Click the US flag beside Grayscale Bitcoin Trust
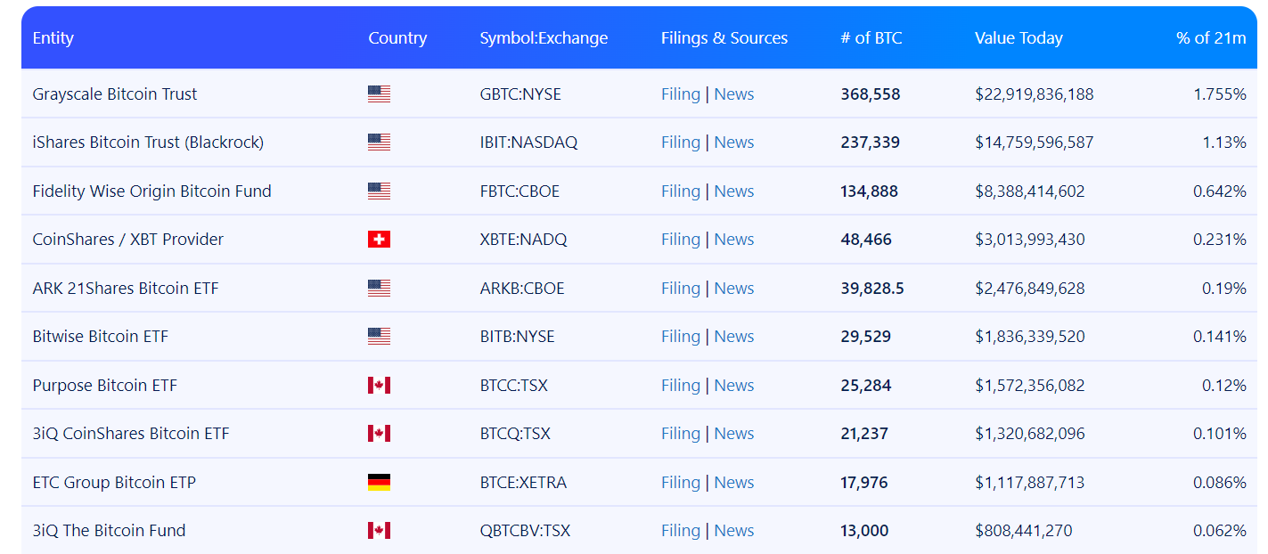 pos(379,94)
